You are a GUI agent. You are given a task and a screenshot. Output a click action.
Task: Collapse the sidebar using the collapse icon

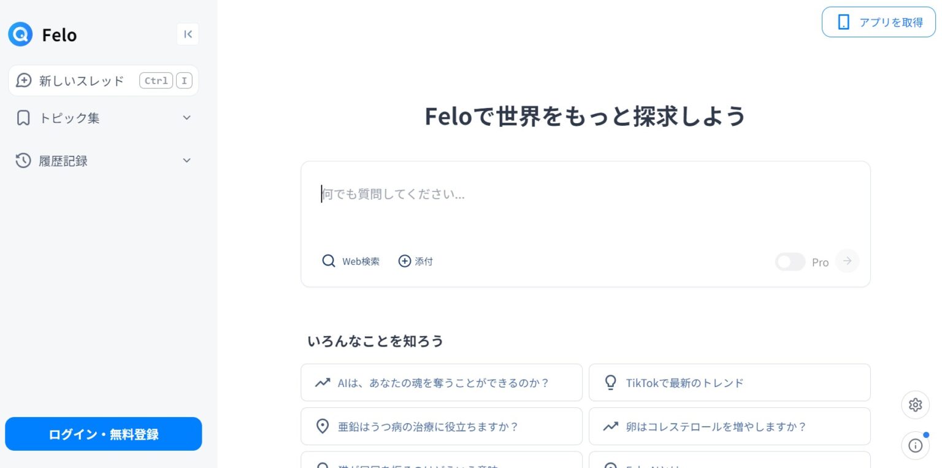(x=188, y=34)
